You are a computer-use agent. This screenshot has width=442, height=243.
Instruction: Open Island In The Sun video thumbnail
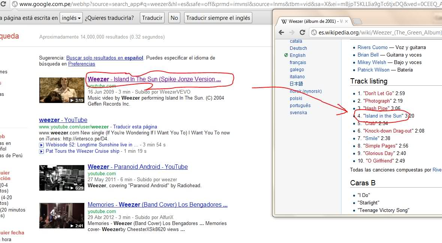click(x=61, y=90)
